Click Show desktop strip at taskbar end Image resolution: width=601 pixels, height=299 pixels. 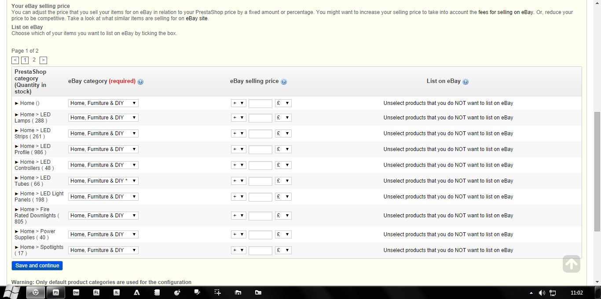click(598, 292)
